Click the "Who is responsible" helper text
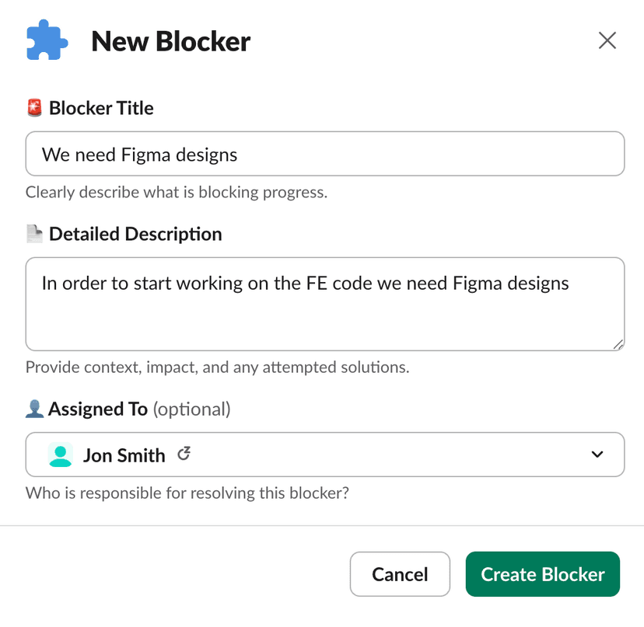644x627 pixels. pos(187,493)
